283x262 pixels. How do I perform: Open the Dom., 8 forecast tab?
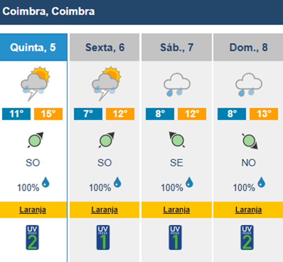(249, 47)
